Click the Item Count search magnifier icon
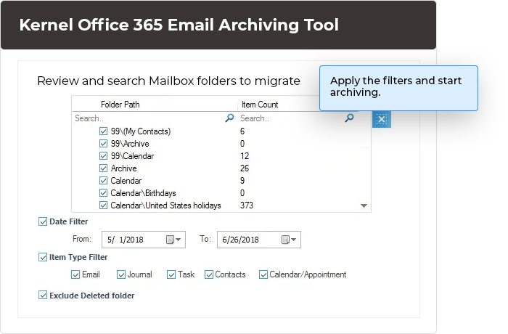 tap(349, 118)
